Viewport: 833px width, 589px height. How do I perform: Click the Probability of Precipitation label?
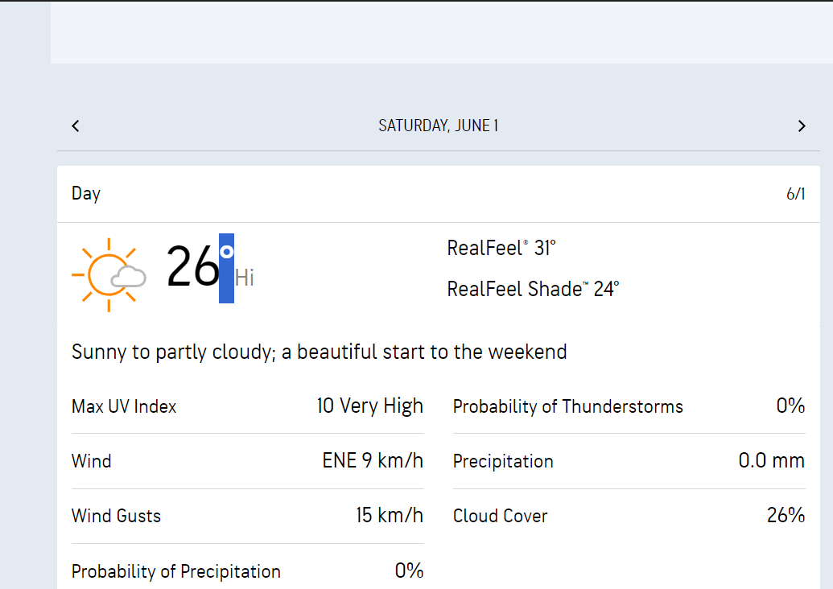pyautogui.click(x=176, y=571)
